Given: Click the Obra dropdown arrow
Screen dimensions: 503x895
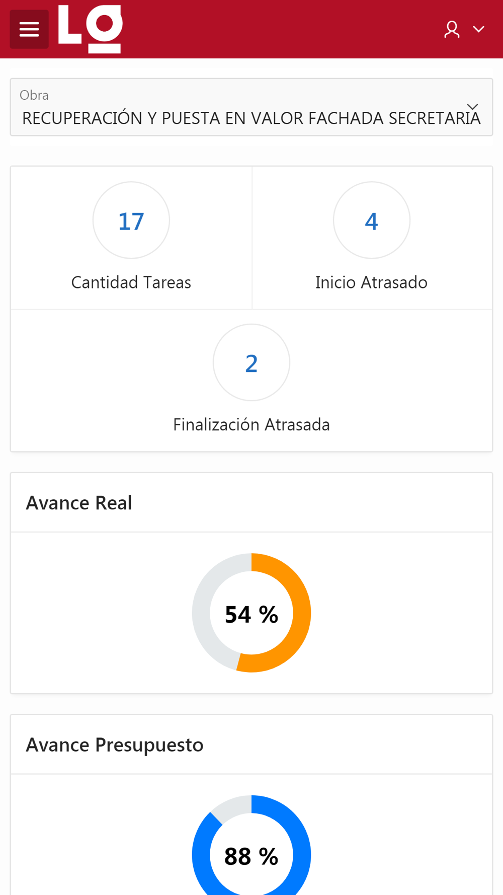Looking at the screenshot, I should tap(472, 107).
